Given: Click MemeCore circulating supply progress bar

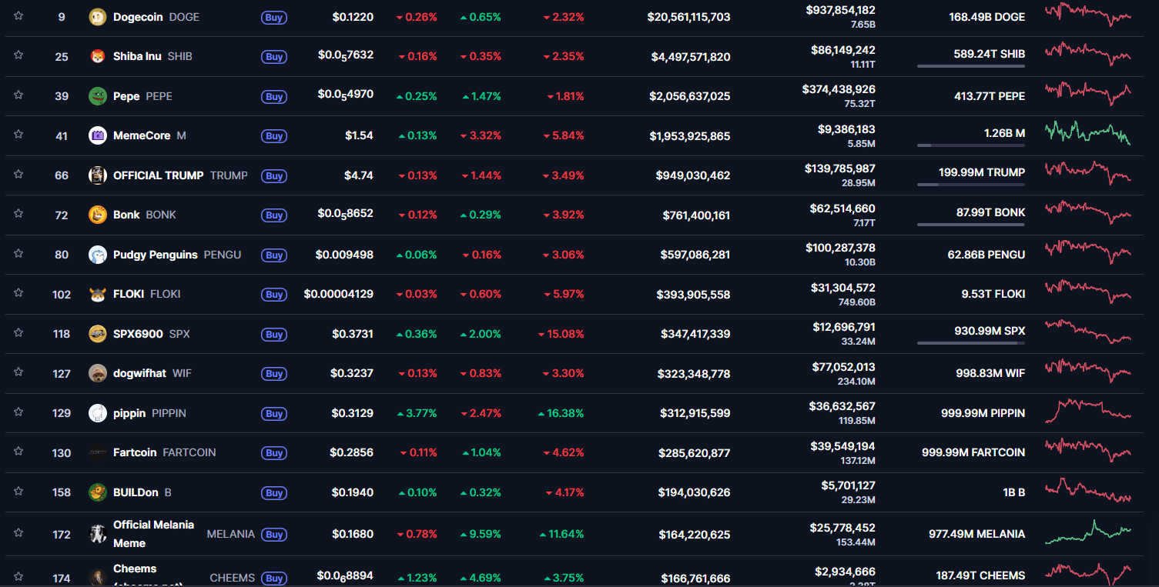Looking at the screenshot, I should (x=970, y=145).
